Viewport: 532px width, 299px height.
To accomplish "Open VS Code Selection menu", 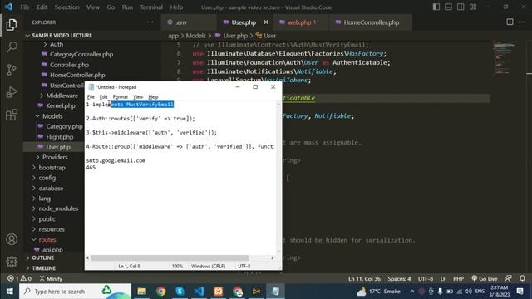I will tap(66, 7).
